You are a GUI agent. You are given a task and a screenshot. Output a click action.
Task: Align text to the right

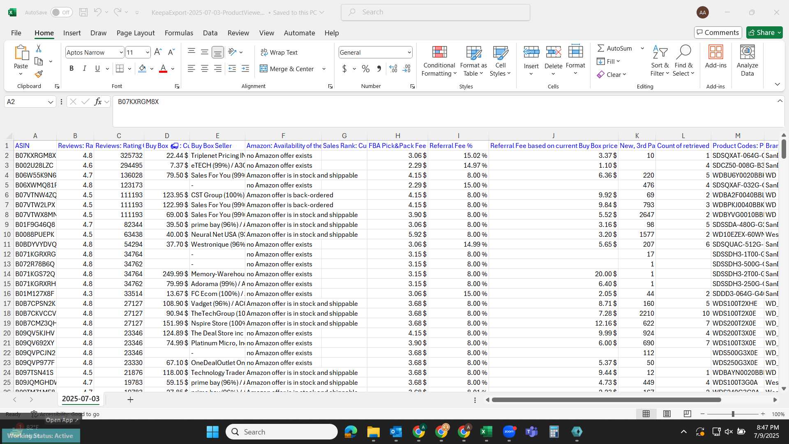(218, 69)
